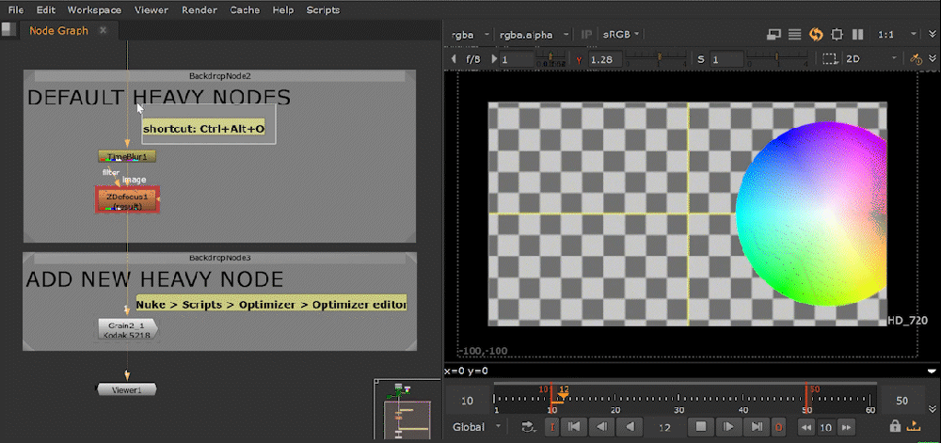This screenshot has width=941, height=443.
Task: Click the Viewer1 node
Action: tap(127, 389)
